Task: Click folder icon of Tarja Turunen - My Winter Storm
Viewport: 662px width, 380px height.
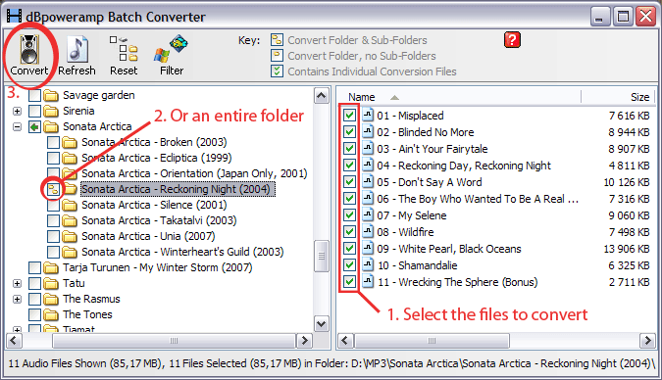Action: pos(51,267)
